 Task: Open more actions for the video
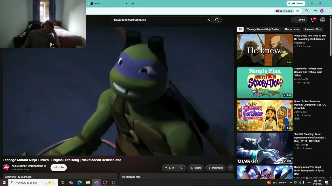tap(230, 168)
